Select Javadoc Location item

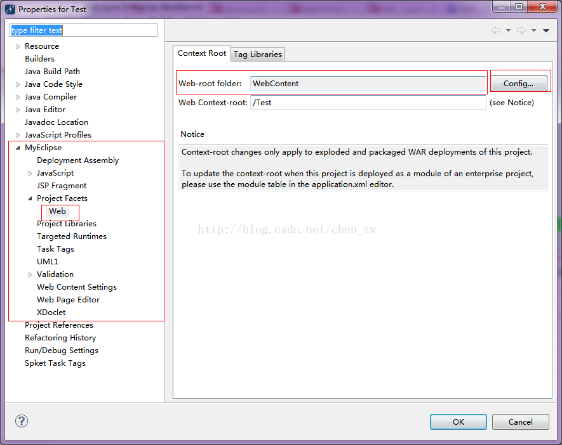click(57, 122)
